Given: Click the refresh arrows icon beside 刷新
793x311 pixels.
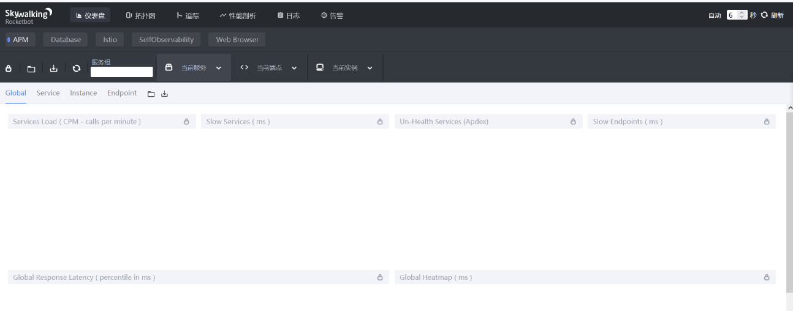Looking at the screenshot, I should pos(764,15).
